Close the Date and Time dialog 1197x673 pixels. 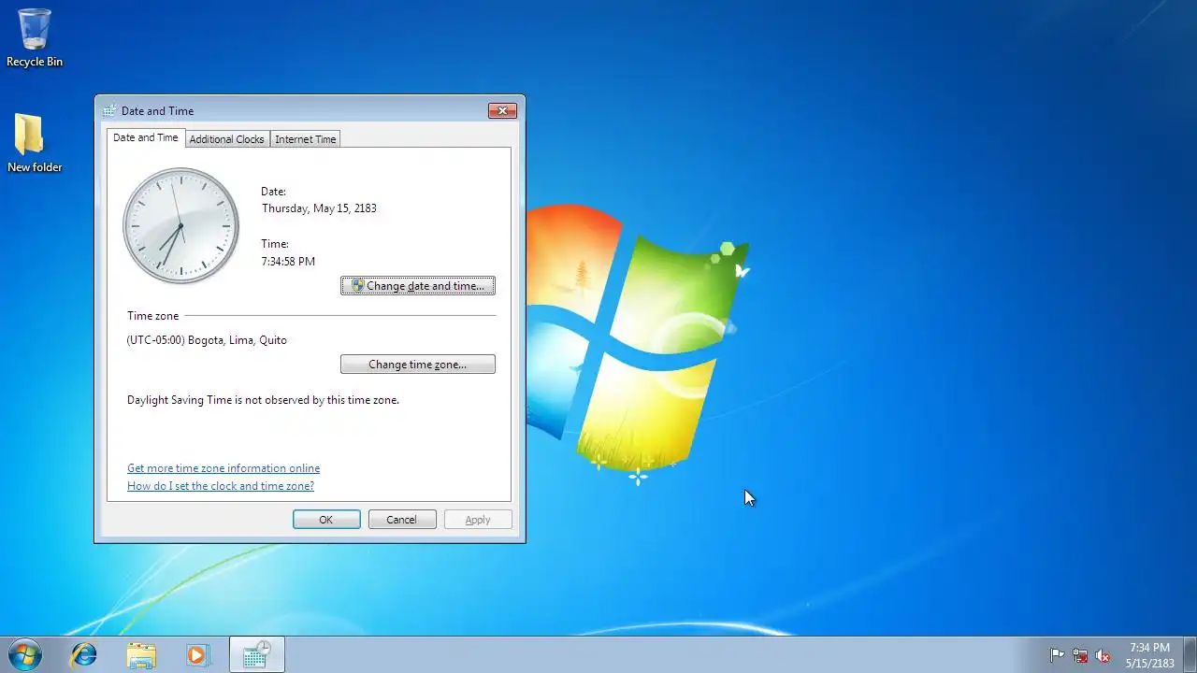tap(503, 110)
